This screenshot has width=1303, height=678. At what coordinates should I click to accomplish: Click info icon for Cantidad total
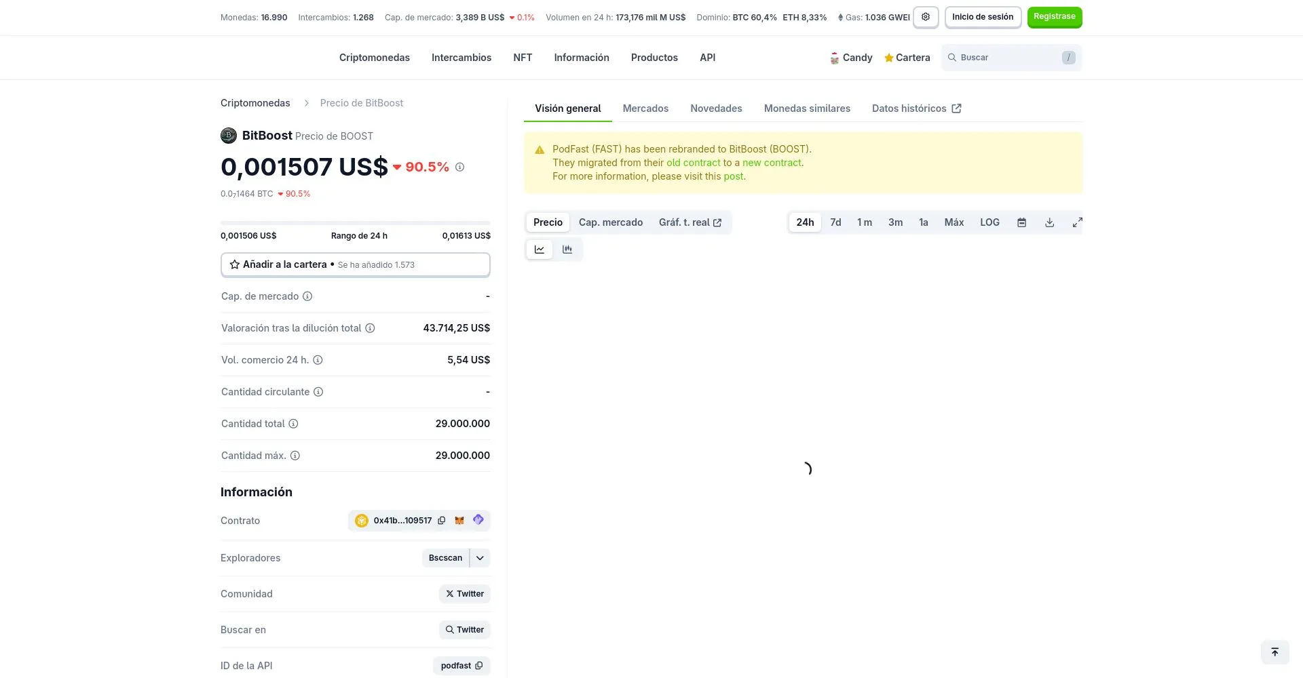pos(293,424)
